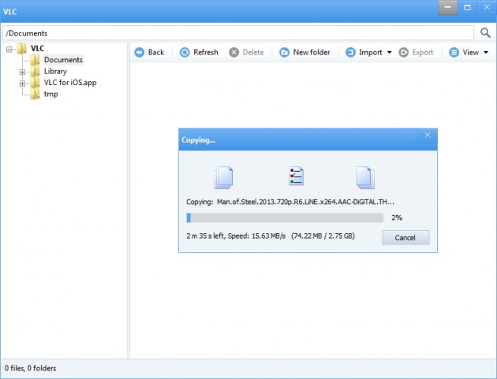This screenshot has height=379, width=497.
Task: Click the New folder icon
Action: [x=284, y=52]
